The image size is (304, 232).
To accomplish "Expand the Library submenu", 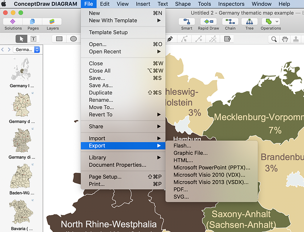I will (123, 158).
